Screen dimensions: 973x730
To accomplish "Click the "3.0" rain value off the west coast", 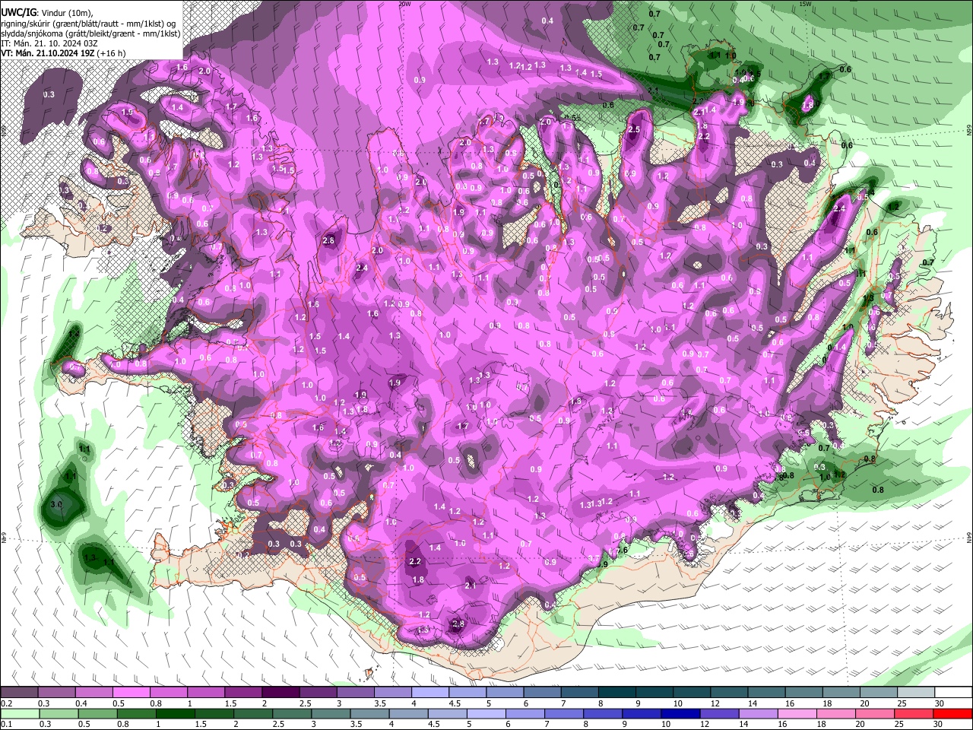I will [56, 504].
